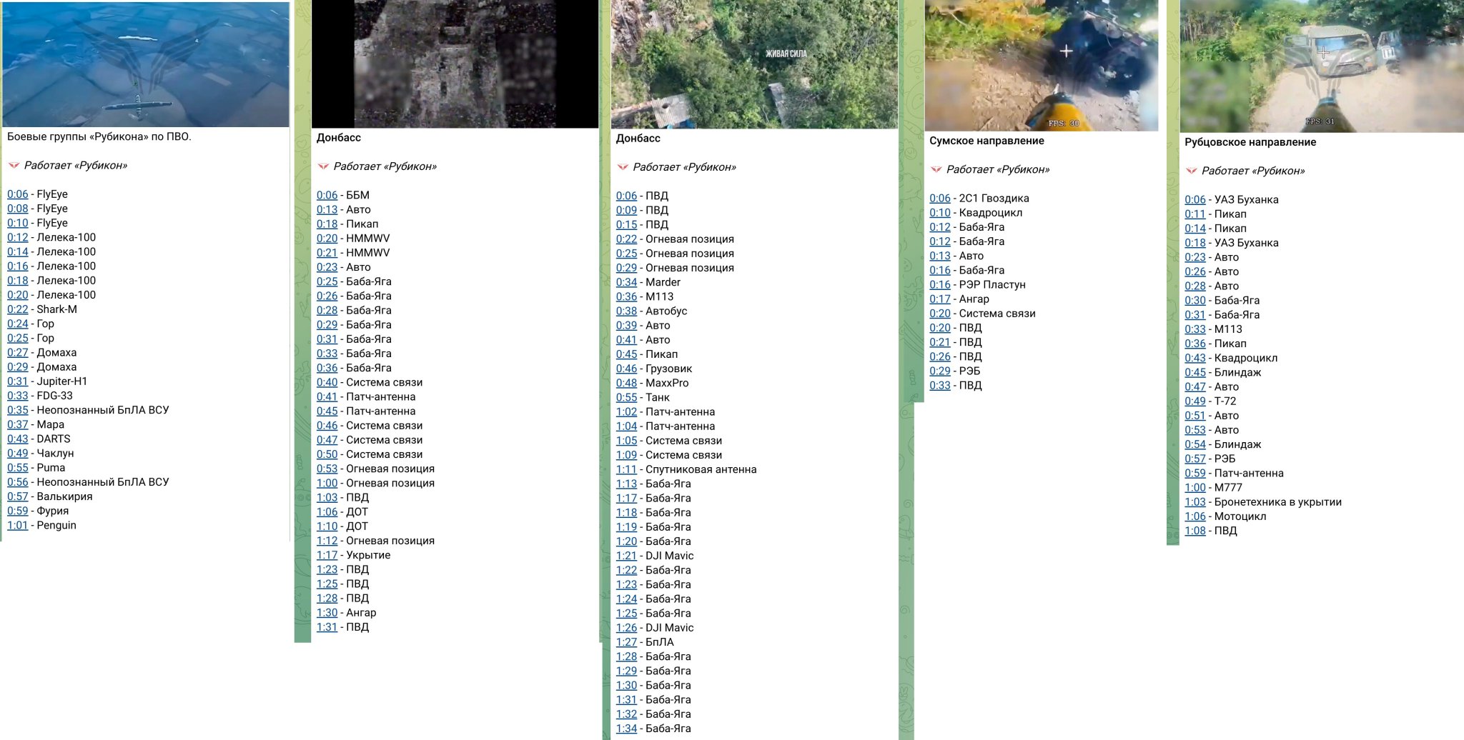Click the heading Рубцовское направление
1464x740 pixels.
[1250, 142]
